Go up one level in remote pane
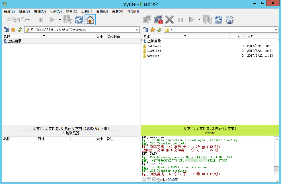Screen dimensions: 281x184 coord(159,30)
